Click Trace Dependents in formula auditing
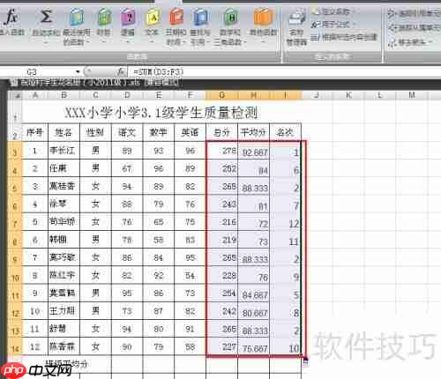Image resolution: width=441 pixels, height=379 pixels. [x=414, y=28]
